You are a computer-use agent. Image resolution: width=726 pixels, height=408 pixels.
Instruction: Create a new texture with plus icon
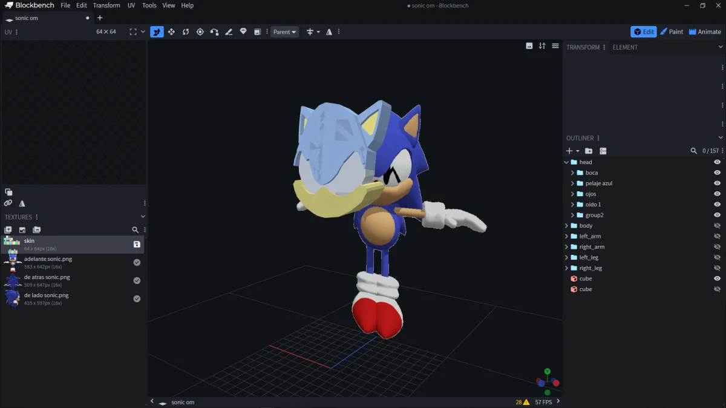[8, 229]
